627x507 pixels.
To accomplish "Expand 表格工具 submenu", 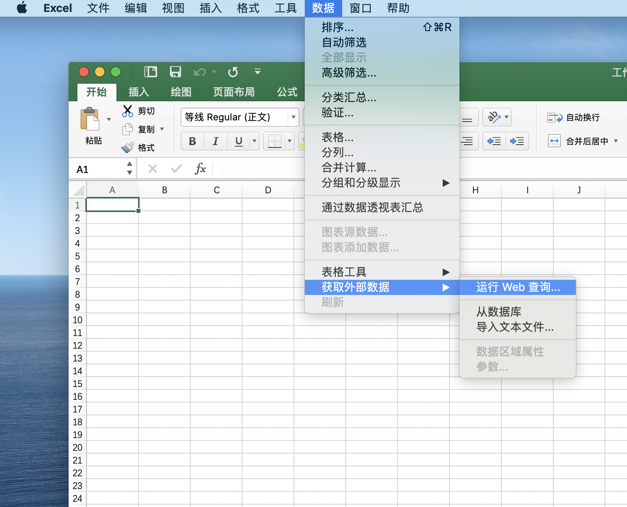I will tap(382, 272).
